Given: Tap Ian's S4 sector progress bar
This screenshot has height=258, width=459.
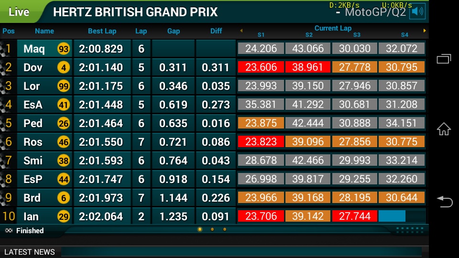Looking at the screenshot, I should 392,216.
